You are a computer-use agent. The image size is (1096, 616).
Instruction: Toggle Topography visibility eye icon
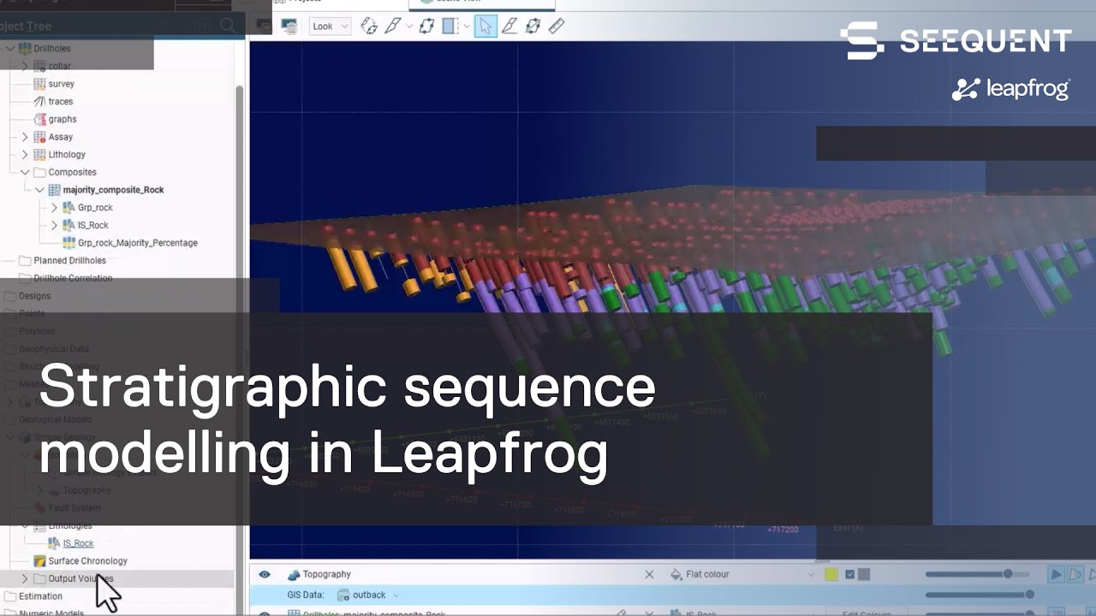pos(265,575)
